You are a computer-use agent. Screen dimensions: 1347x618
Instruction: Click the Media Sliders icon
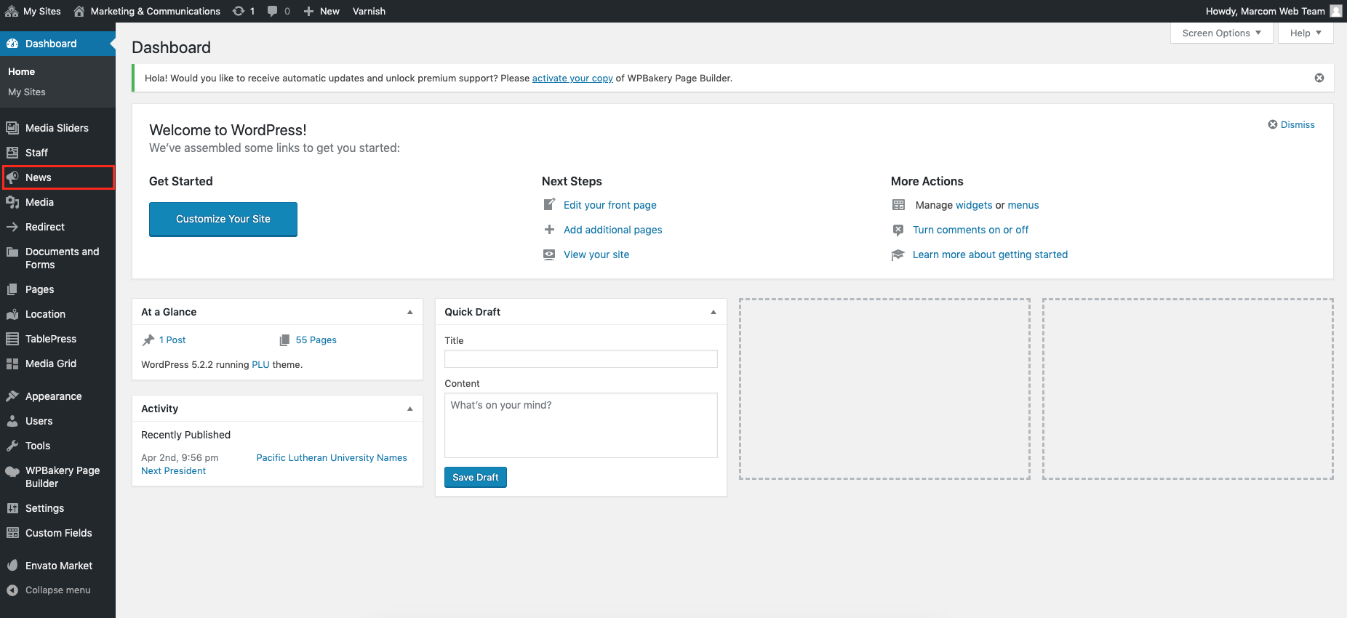click(x=12, y=128)
